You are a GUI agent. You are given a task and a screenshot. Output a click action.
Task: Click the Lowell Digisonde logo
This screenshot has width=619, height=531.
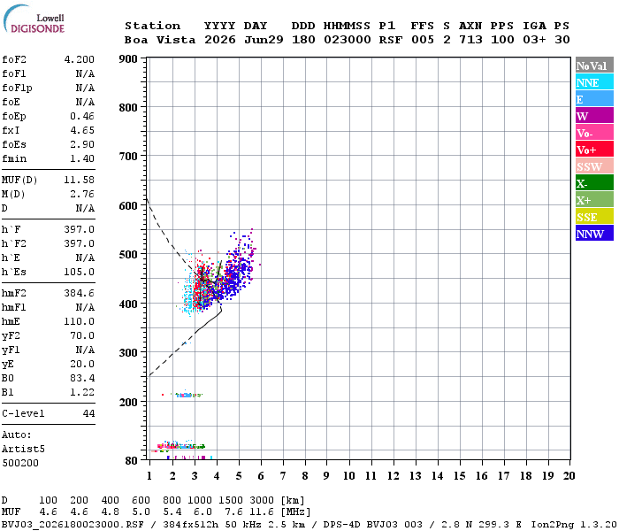click(x=34, y=19)
